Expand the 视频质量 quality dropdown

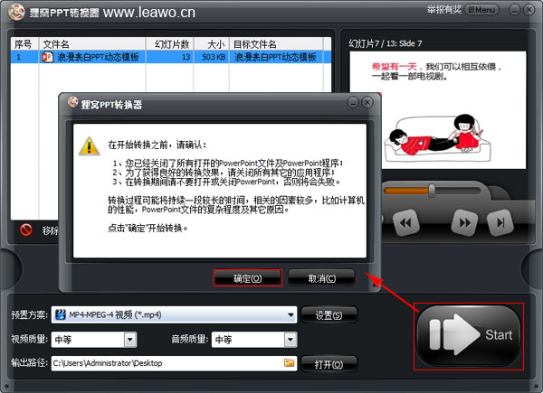(129, 340)
